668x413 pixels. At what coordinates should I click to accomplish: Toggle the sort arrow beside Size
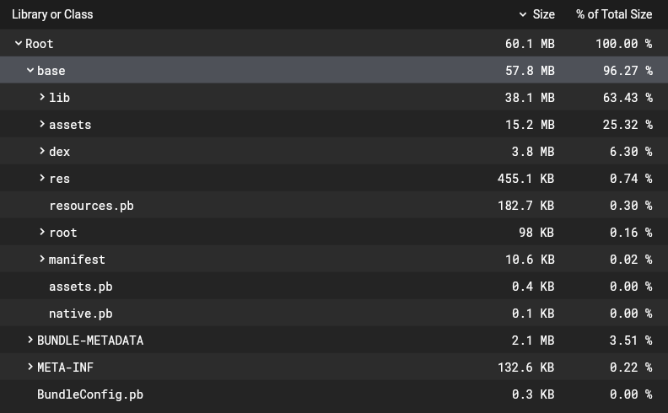tap(524, 14)
